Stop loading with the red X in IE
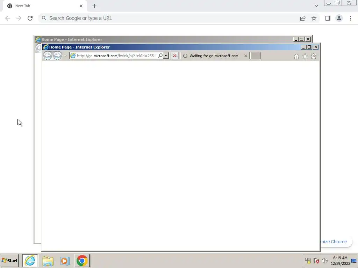Screen dimensions: 358x268 click(x=175, y=55)
